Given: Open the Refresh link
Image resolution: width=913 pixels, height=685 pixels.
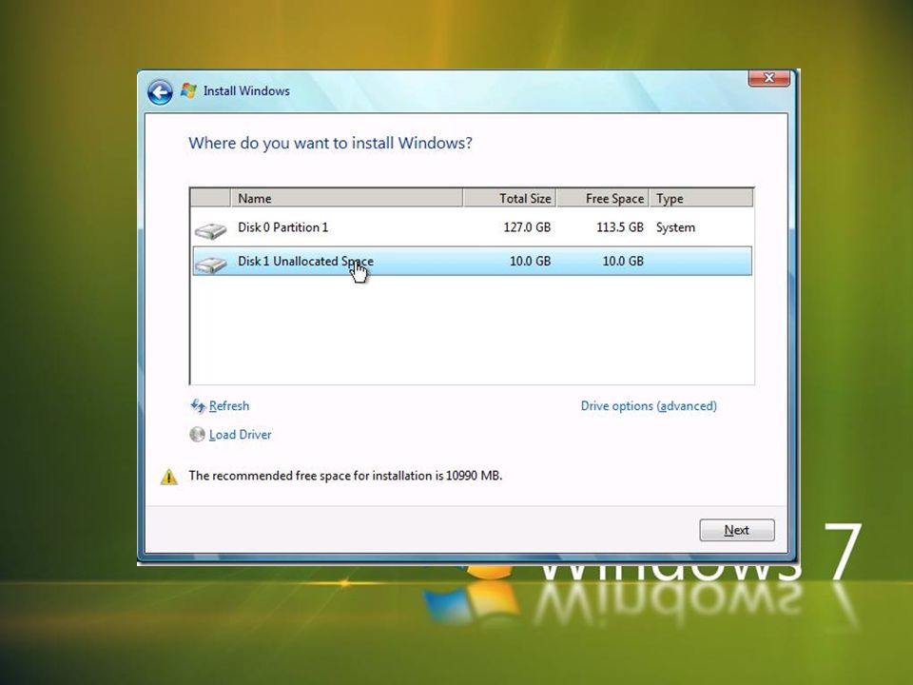Looking at the screenshot, I should pyautogui.click(x=229, y=405).
